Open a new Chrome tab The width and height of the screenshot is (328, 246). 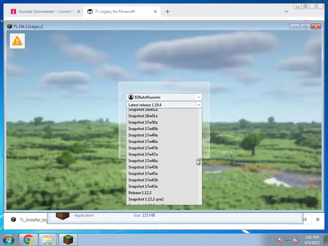[x=167, y=12]
